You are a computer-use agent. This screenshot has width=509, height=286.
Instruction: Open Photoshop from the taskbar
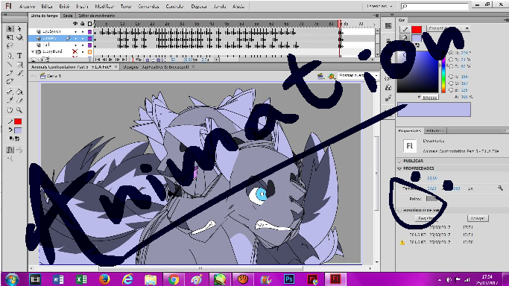pos(289,279)
